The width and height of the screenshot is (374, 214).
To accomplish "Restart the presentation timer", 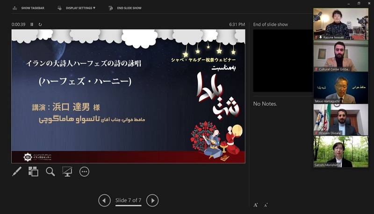I will click(x=40, y=24).
